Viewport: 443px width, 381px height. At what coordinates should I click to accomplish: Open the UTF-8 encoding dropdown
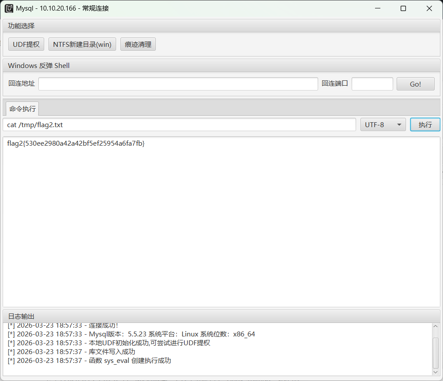point(383,124)
